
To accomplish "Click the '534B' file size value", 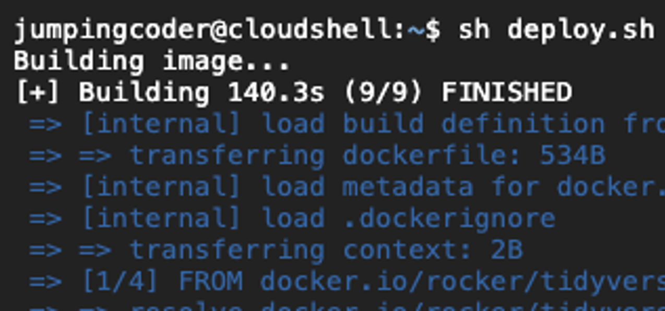I will click(x=572, y=155).
